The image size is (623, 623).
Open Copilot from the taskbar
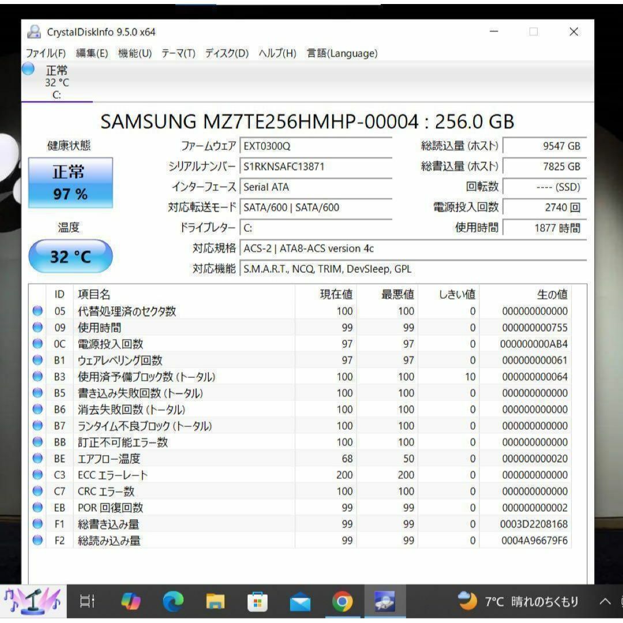[131, 601]
